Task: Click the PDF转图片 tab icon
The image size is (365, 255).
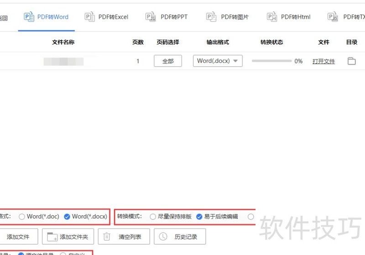Action: point(211,17)
